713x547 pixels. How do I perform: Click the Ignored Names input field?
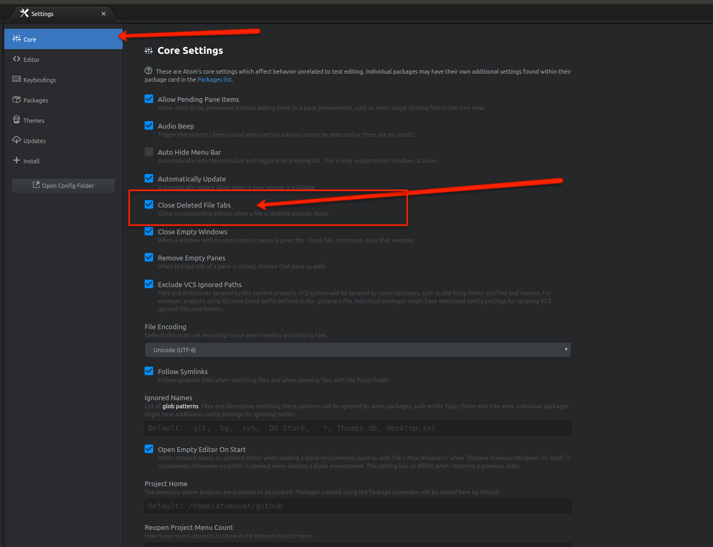pos(358,428)
